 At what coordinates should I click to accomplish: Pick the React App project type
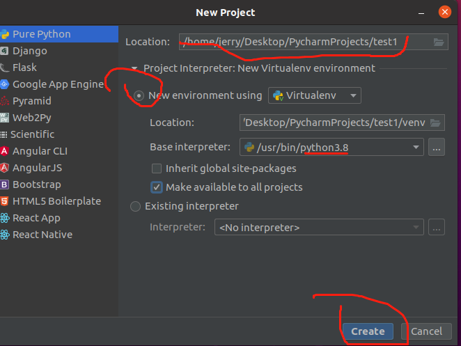pyautogui.click(x=58, y=218)
